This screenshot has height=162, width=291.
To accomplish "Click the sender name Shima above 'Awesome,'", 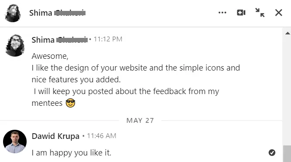I will [60, 40].
